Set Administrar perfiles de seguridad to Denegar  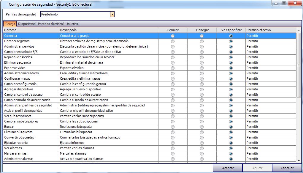(x=202, y=106)
